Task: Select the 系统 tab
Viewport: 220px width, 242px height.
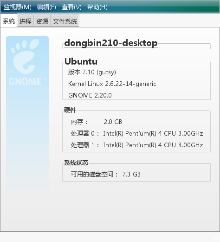Action: [9, 21]
